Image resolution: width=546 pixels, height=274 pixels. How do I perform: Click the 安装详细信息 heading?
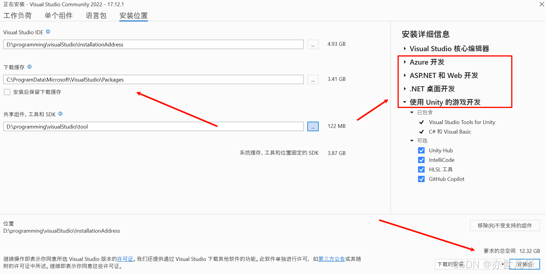[425, 34]
